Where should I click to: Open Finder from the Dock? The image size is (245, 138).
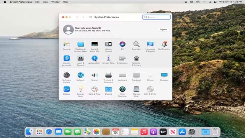(x=29, y=132)
